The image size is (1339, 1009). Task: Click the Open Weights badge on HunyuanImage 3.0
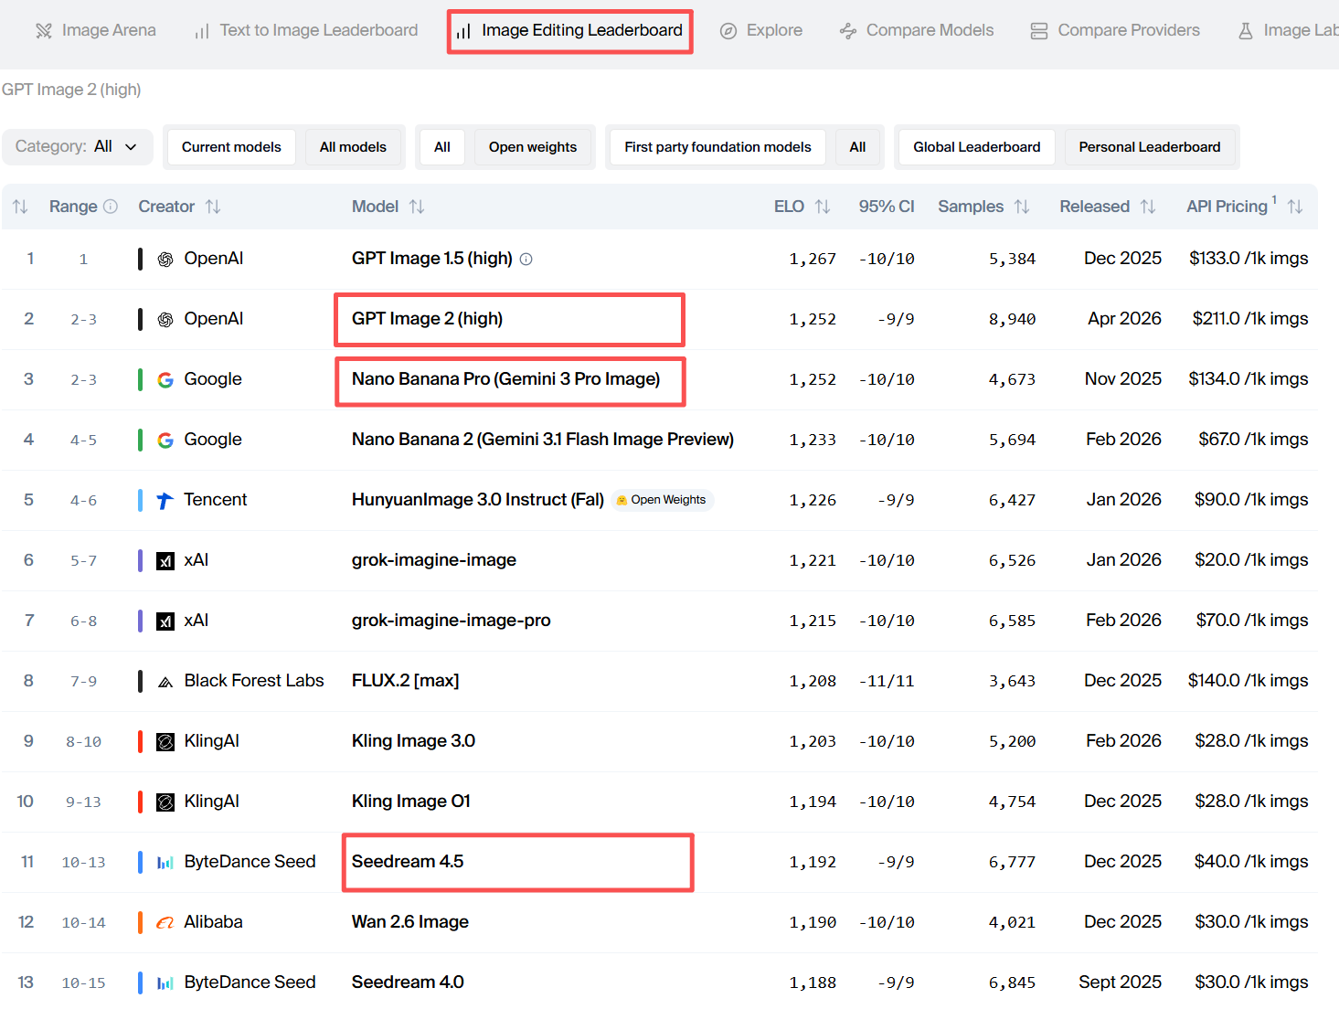(662, 500)
